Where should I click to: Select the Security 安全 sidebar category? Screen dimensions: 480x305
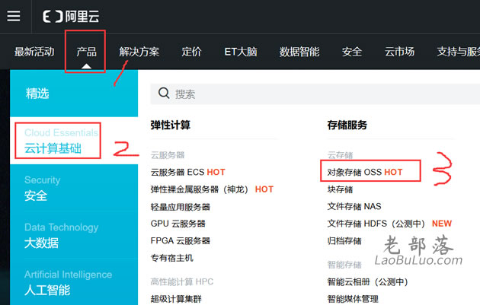click(x=74, y=188)
